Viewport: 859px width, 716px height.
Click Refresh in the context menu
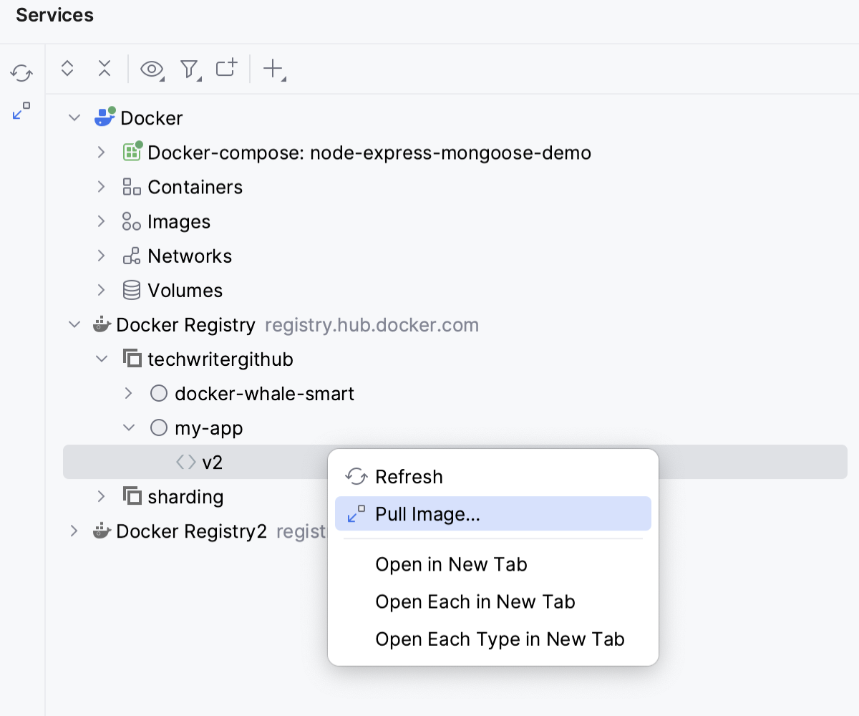coord(408,476)
